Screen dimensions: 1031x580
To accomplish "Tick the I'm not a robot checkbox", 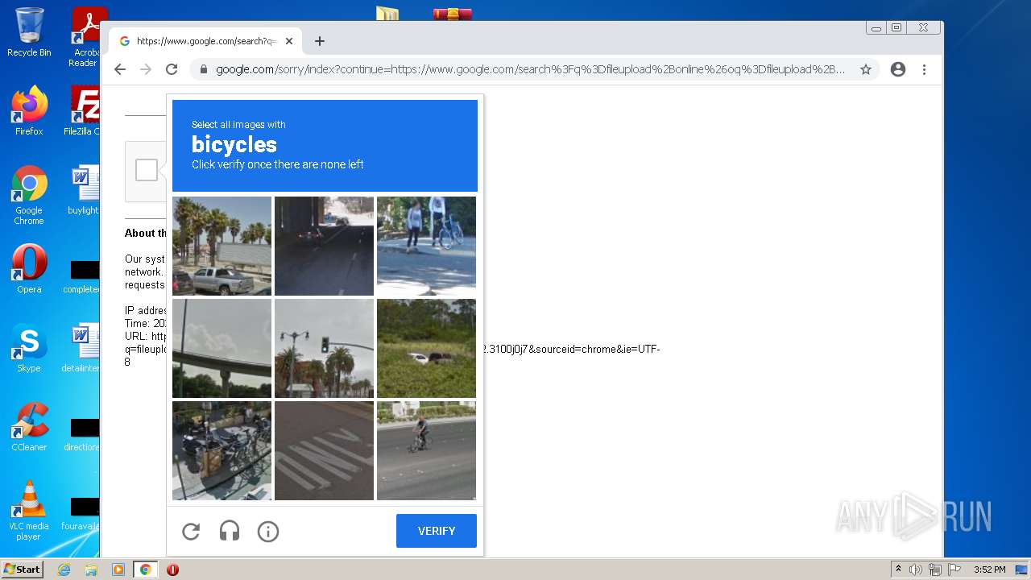I will click(x=147, y=170).
